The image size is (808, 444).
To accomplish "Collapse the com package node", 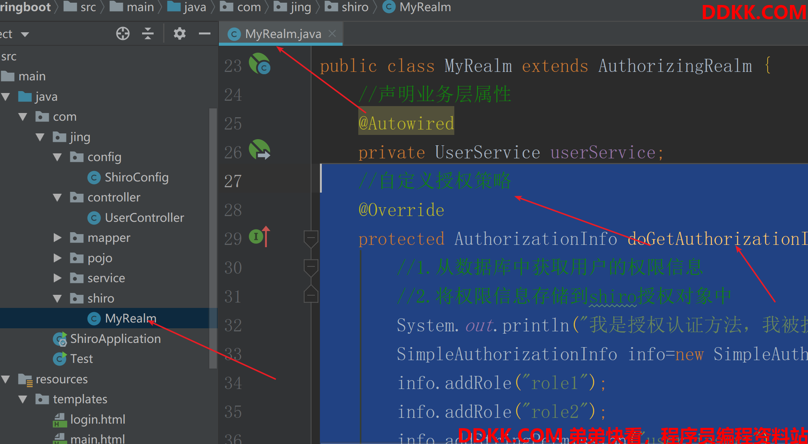I will click(x=23, y=116).
